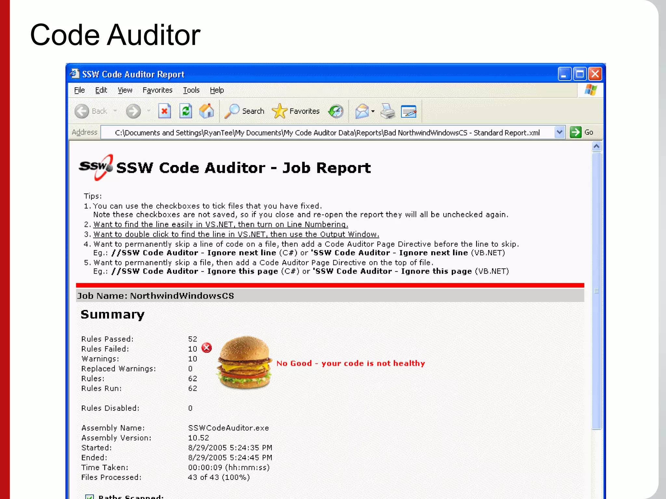Click the Internet Explorer title bar icon

point(75,74)
